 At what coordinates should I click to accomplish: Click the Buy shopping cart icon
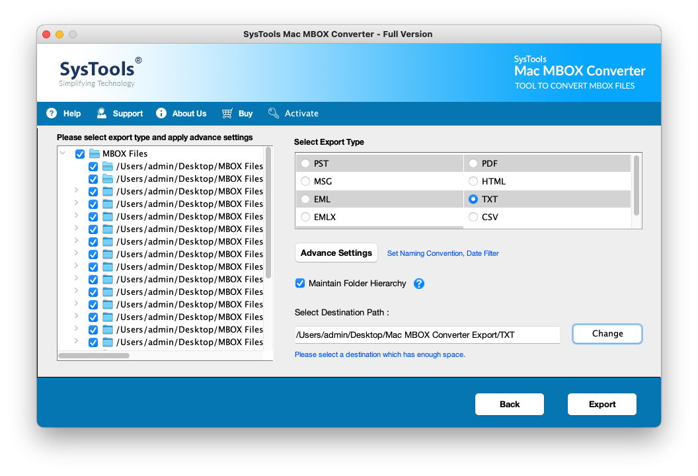tap(227, 114)
